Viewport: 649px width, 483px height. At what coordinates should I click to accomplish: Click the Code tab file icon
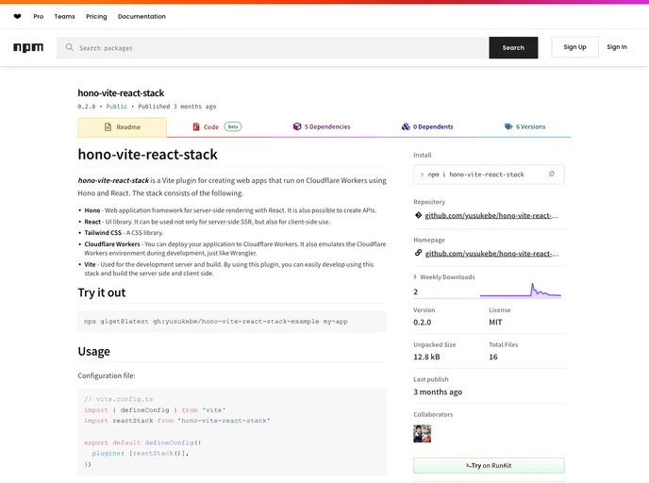pos(196,126)
